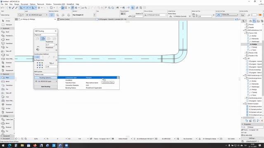This screenshot has height=148, width=264.
Task: Select pipe routing mode icon in MEP Routing
Action: coord(43,39)
